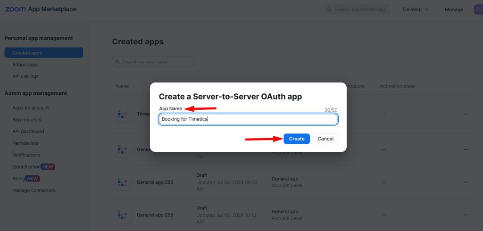Click the app icon for General app 258
This screenshot has width=483, height=231.
pyautogui.click(x=124, y=214)
